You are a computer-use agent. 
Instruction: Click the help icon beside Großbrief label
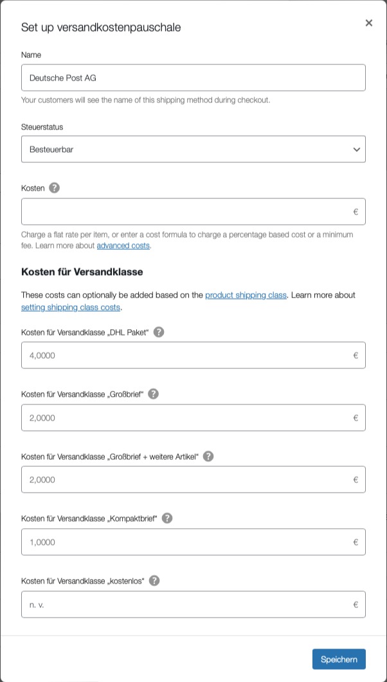point(154,394)
